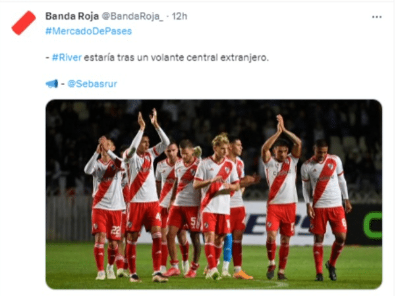Follow the #River hashtag link
Screen dimensions: 398x296
point(67,57)
